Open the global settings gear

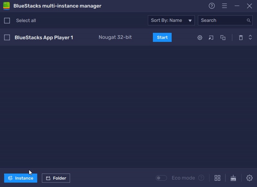(249, 178)
